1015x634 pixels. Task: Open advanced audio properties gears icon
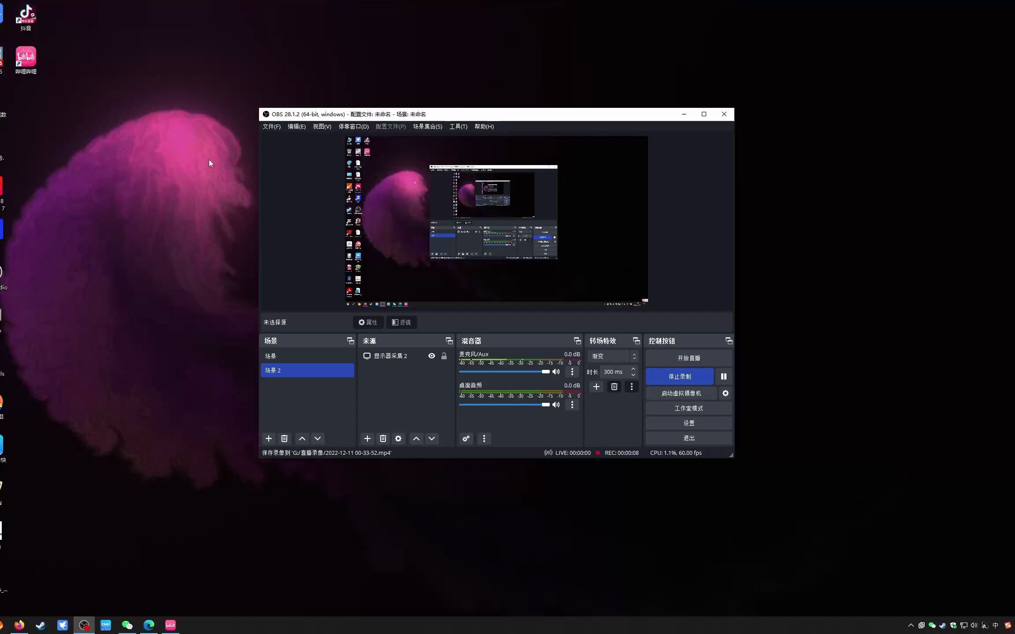(466, 439)
